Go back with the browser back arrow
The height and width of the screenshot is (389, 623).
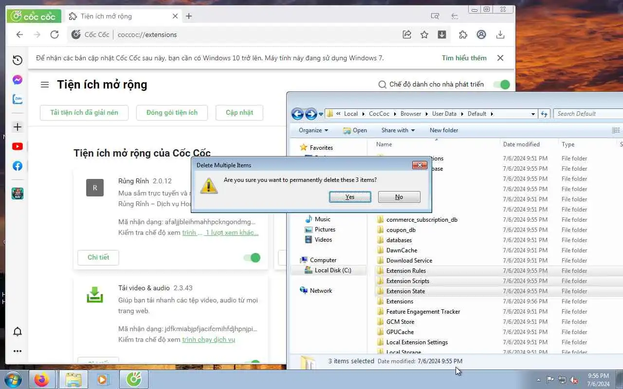tap(19, 35)
